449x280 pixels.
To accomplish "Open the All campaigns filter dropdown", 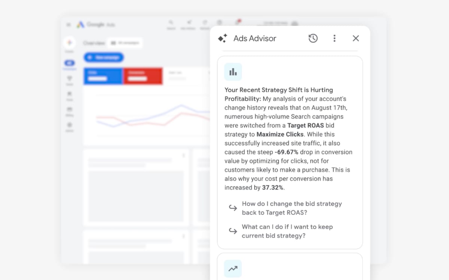I will coord(125,43).
